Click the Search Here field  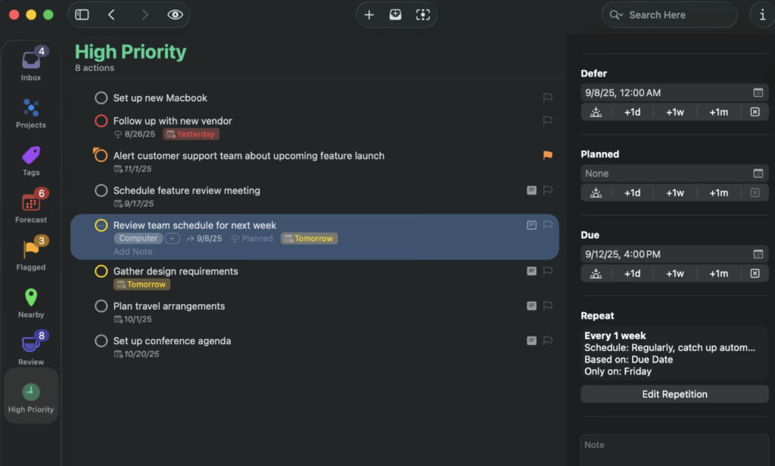tap(670, 15)
